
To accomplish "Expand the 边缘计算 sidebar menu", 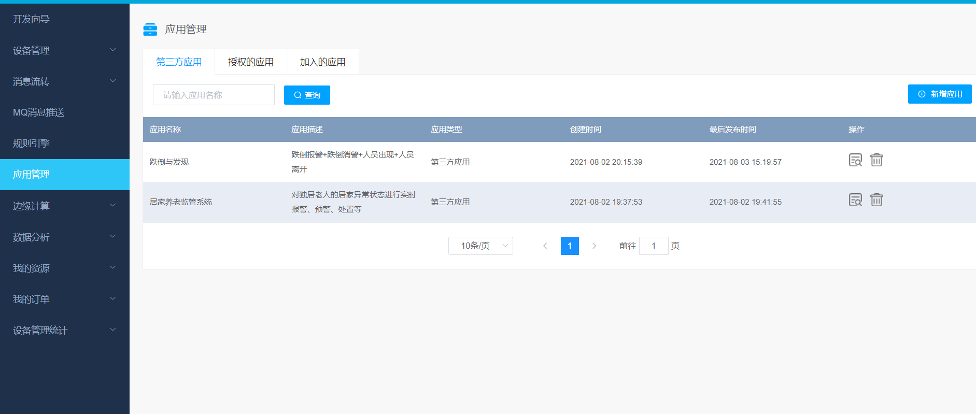I will [x=65, y=206].
